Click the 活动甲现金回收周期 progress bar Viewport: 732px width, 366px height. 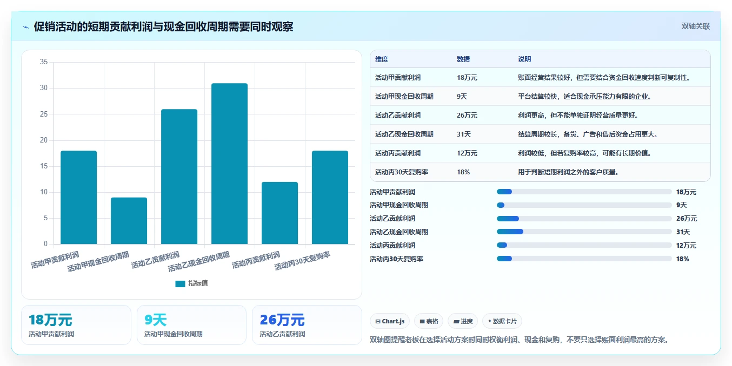click(584, 205)
